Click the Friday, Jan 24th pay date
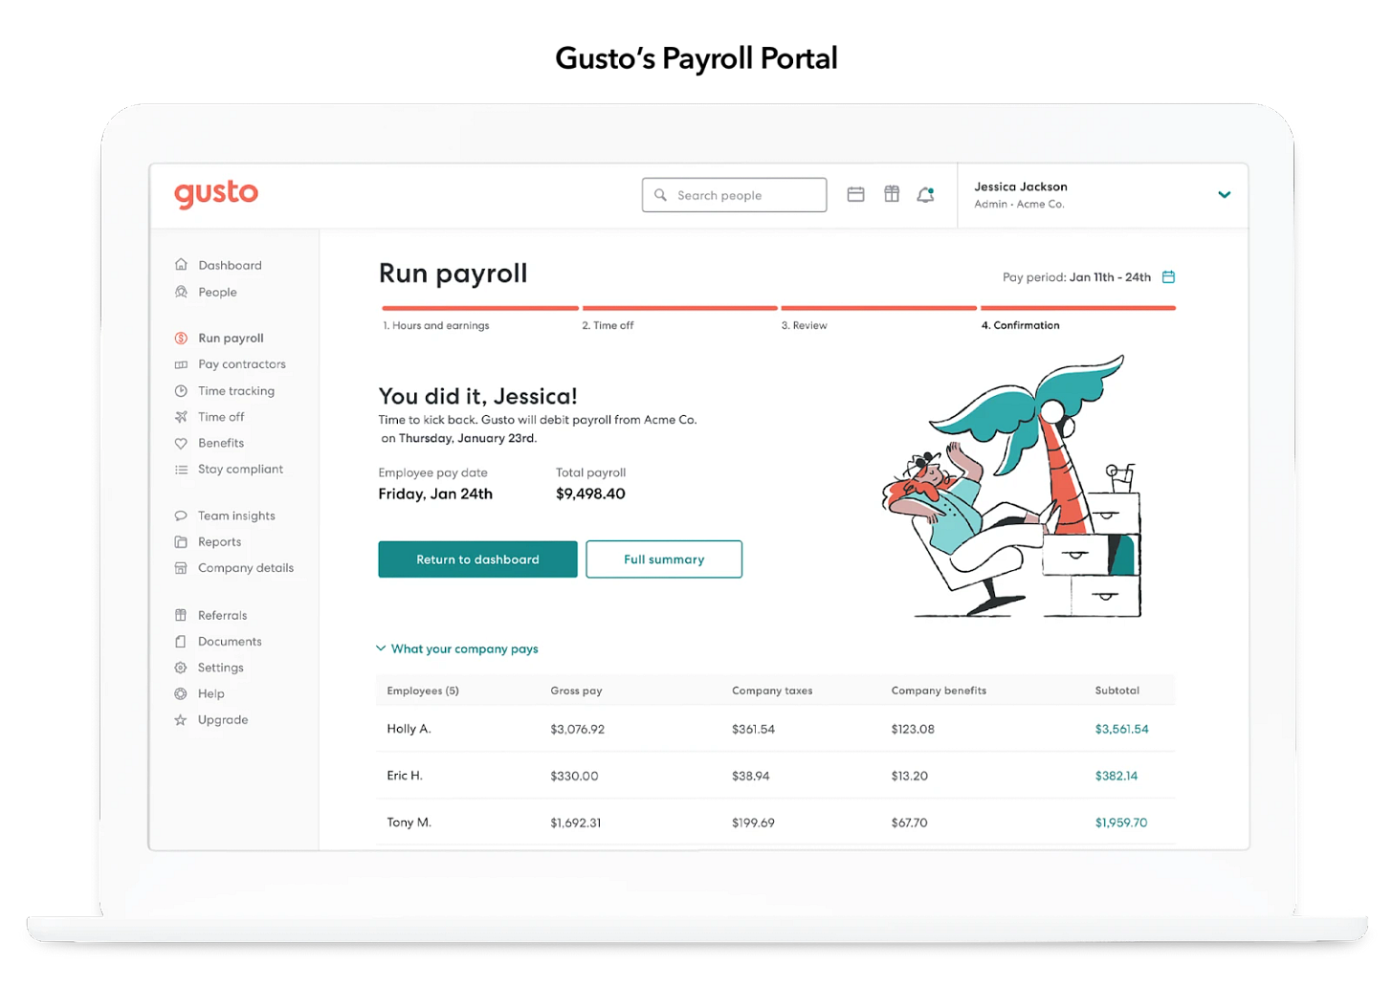 435,494
